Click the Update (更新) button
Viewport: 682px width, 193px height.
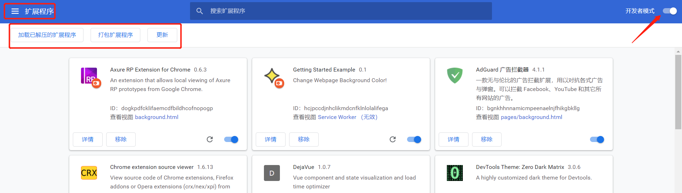click(x=162, y=35)
